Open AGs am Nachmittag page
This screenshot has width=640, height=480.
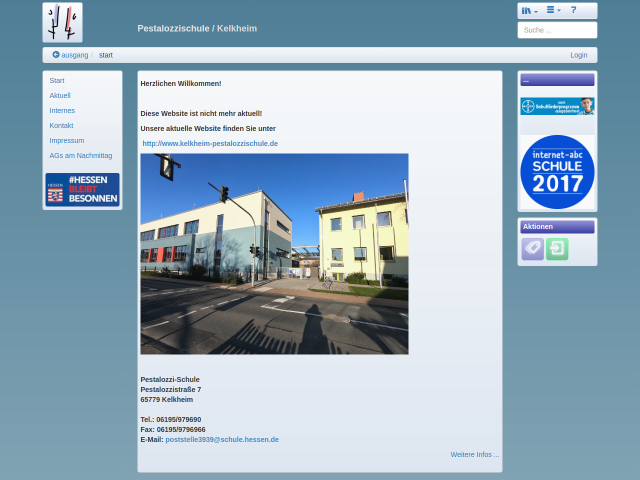coord(80,155)
